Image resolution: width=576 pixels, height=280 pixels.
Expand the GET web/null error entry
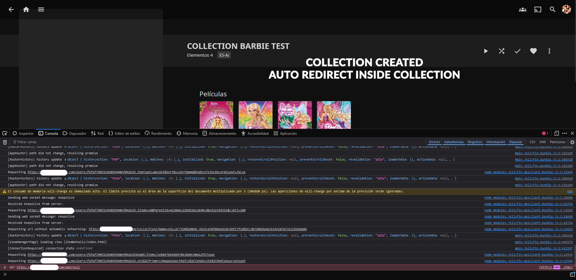click(5, 267)
